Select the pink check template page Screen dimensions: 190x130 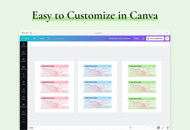[x=54, y=87]
